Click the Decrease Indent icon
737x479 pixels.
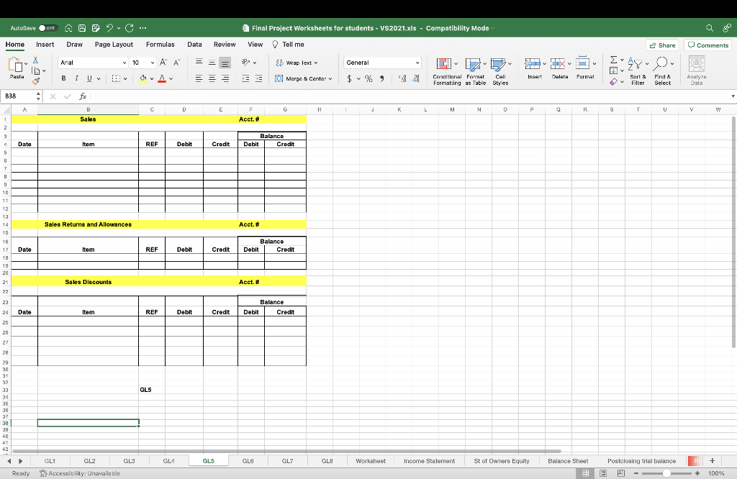(x=245, y=78)
